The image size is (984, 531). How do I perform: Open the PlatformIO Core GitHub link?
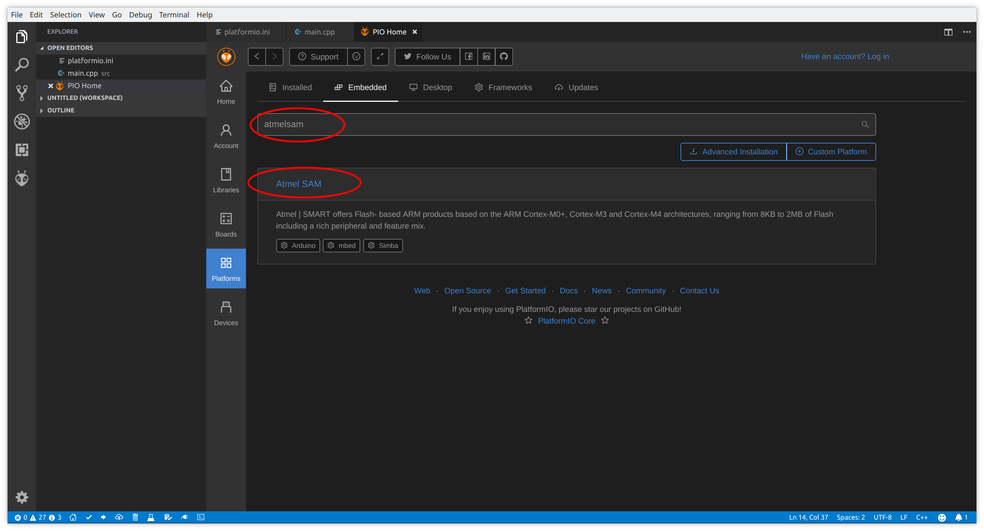click(x=567, y=321)
